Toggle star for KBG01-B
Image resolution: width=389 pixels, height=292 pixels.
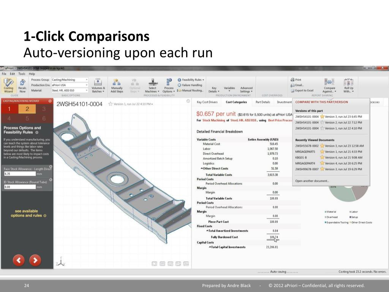(x=322, y=157)
